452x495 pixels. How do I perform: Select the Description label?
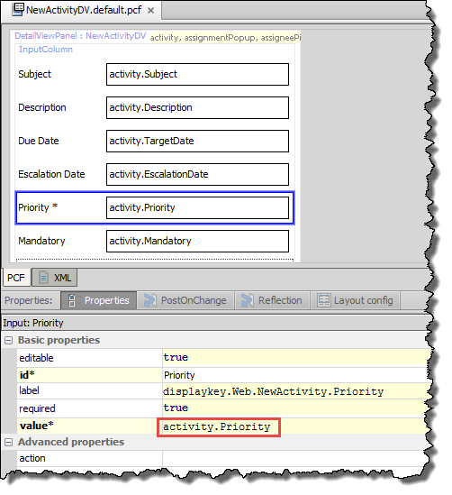pos(42,107)
